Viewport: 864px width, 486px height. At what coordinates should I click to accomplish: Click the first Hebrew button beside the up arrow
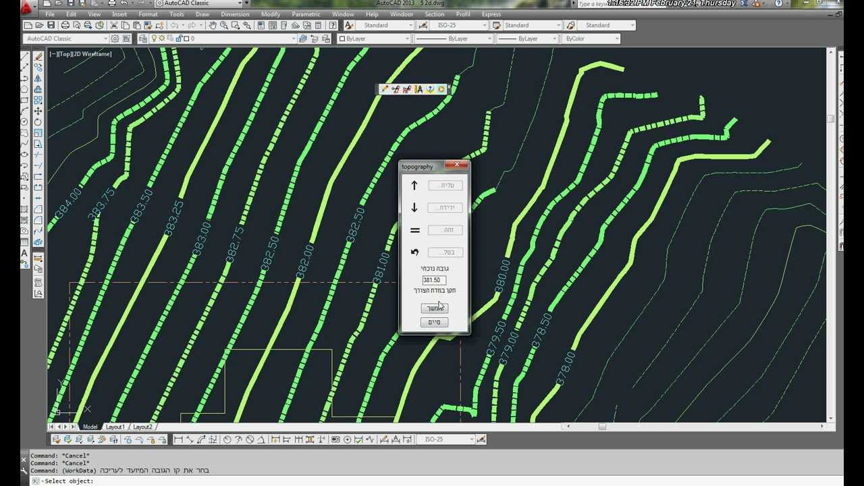click(446, 185)
